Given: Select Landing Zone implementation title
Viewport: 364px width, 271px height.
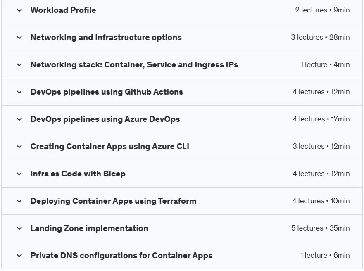Looking at the screenshot, I should (x=89, y=228).
